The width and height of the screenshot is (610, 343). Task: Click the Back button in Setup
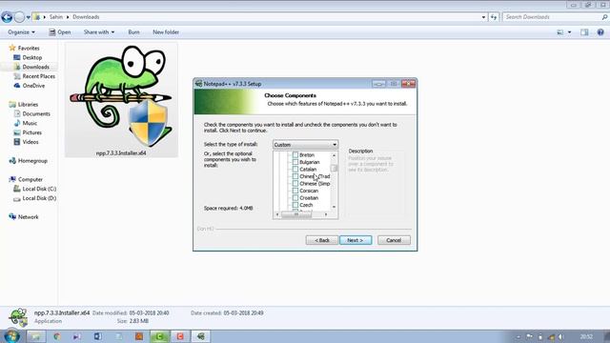322,240
